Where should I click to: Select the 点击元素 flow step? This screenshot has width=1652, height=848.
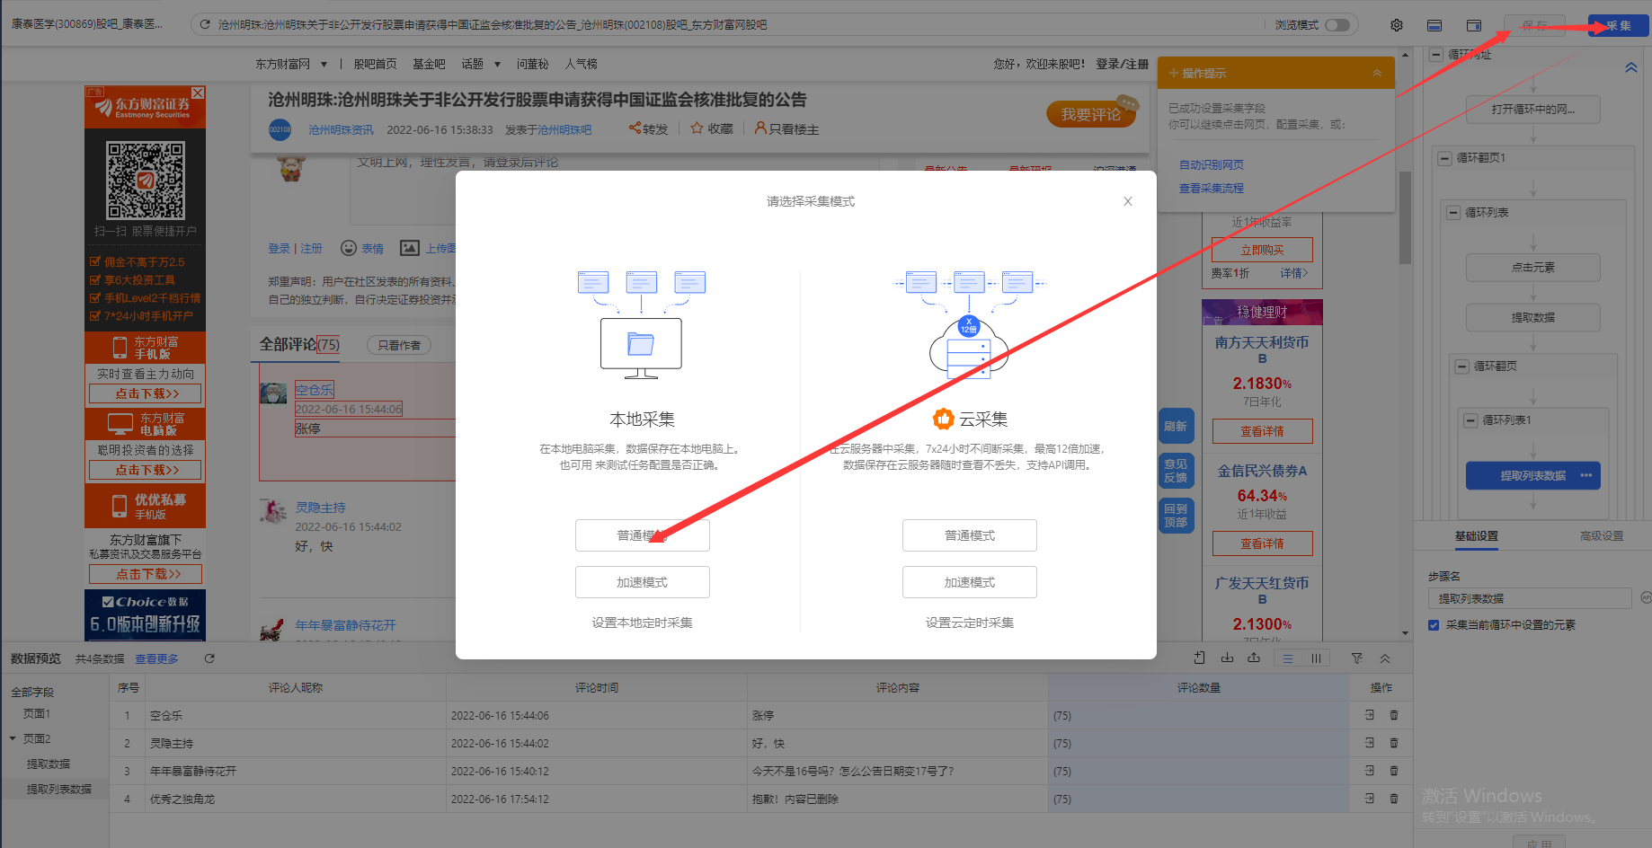point(1533,268)
